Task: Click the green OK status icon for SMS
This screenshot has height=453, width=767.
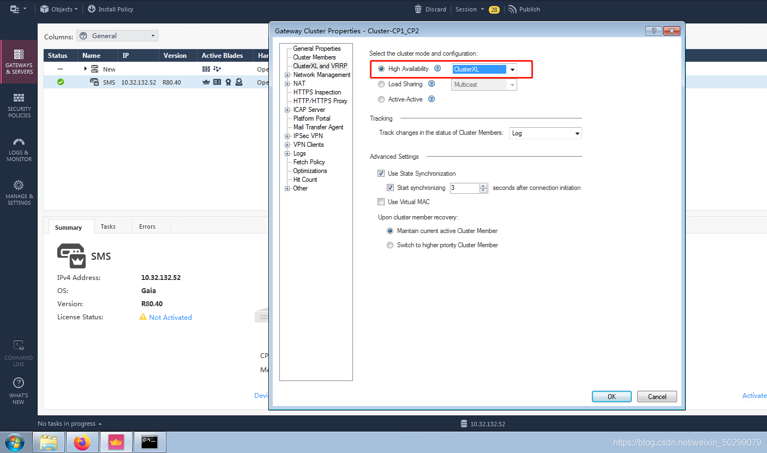Action: (61, 82)
